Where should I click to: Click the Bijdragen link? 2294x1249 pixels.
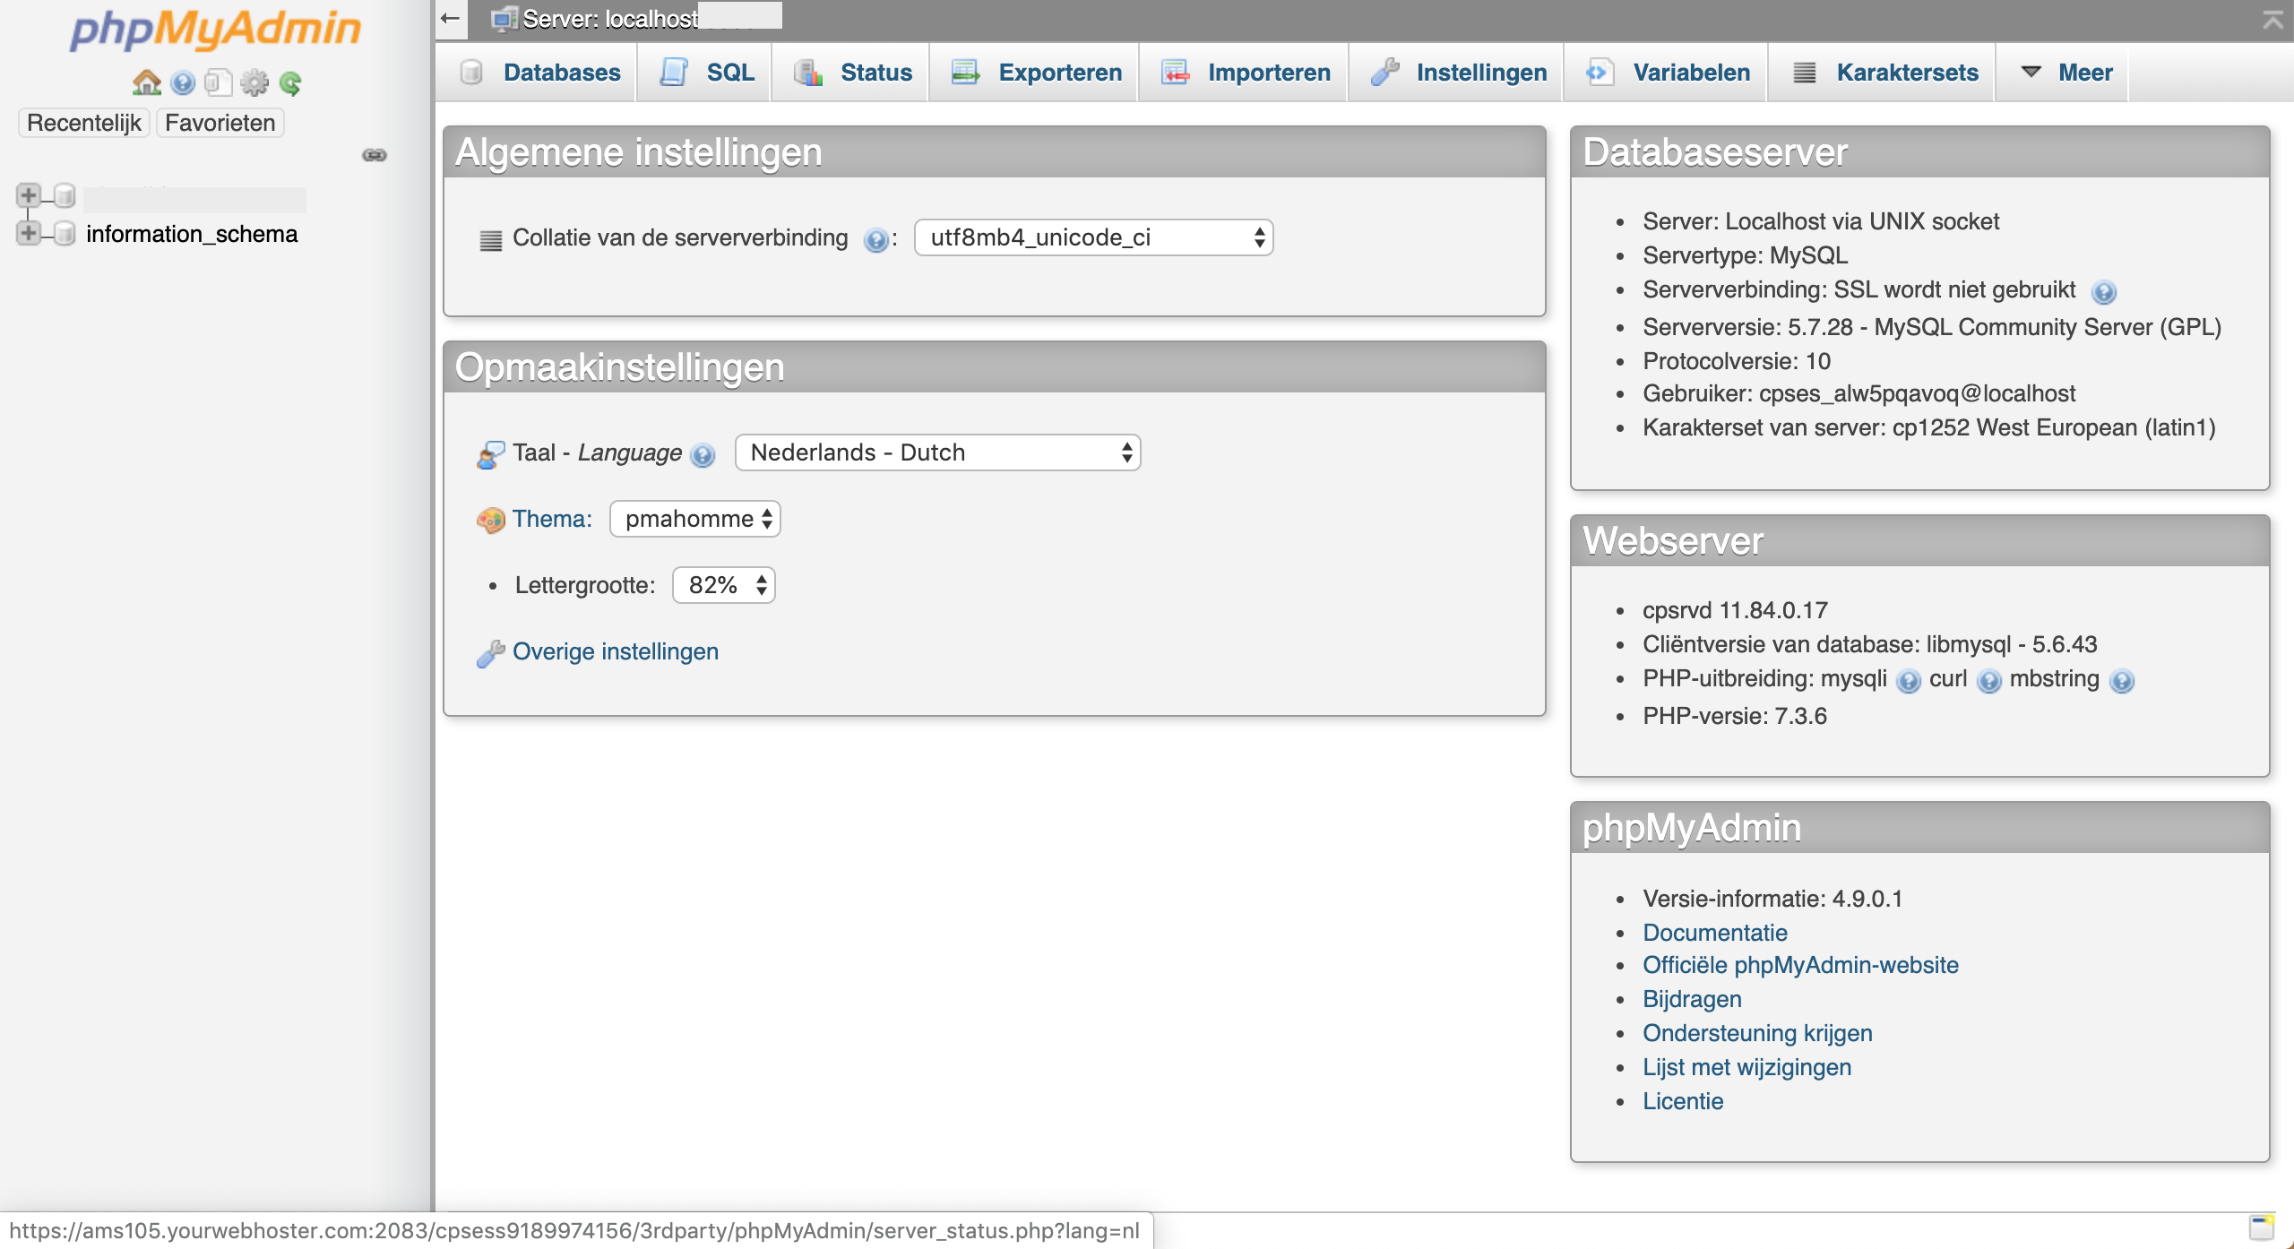[1693, 999]
